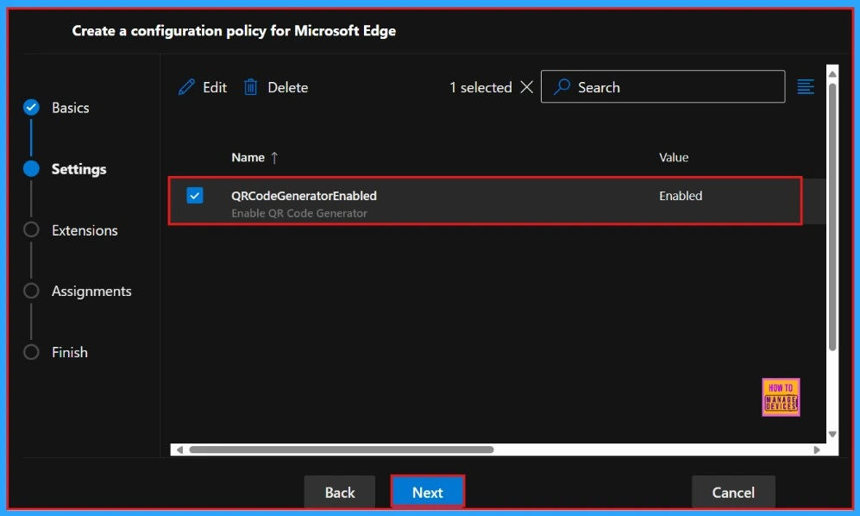
Task: Jump to the Finish step
Action: point(70,352)
